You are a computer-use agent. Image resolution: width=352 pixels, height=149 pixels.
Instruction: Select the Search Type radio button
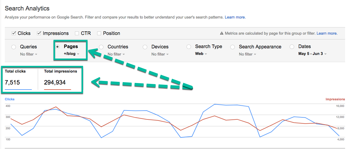[x=189, y=47]
